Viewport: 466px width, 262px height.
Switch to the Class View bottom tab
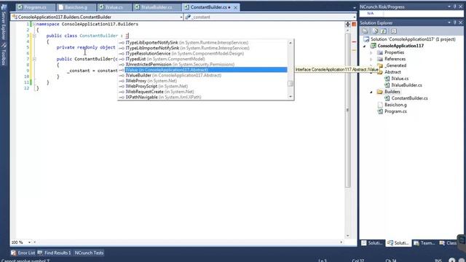coord(448,243)
